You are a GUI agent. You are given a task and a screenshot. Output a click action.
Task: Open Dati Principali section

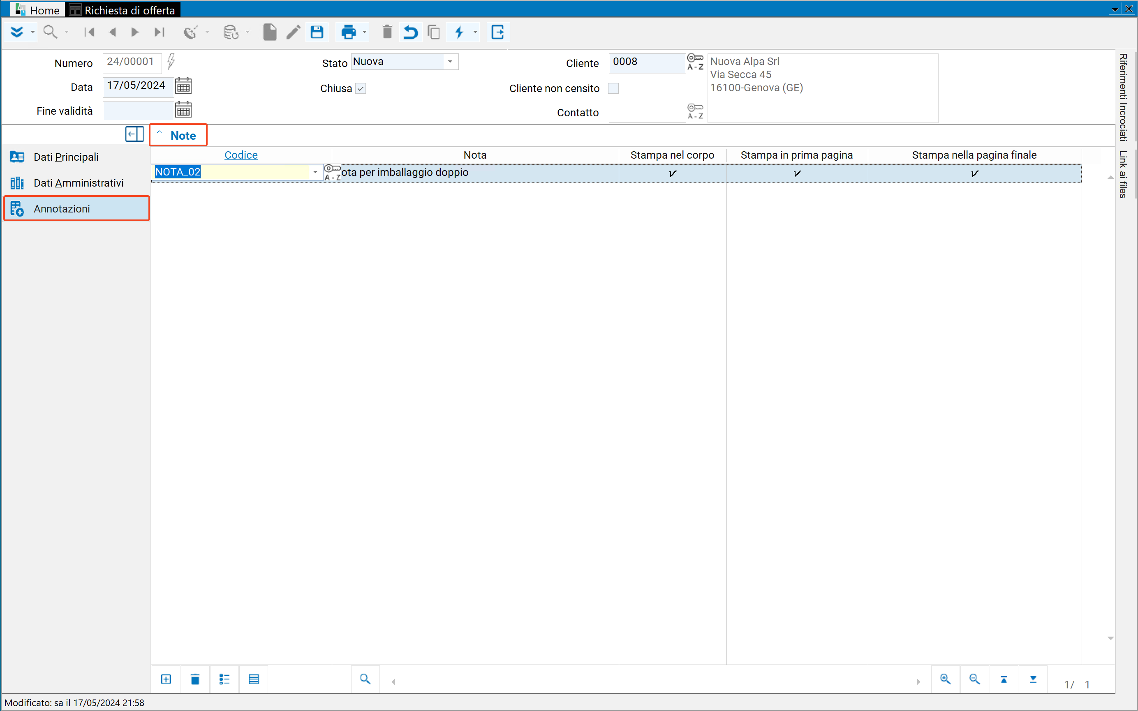tap(76, 157)
